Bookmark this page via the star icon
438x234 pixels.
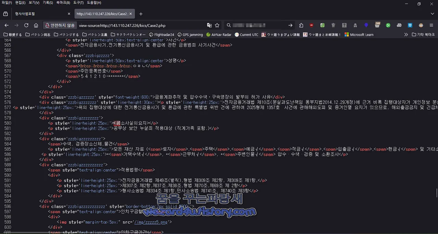point(217,25)
